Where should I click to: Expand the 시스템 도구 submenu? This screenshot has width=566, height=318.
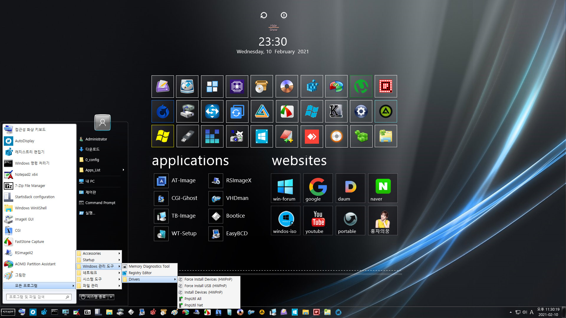pyautogui.click(x=99, y=279)
